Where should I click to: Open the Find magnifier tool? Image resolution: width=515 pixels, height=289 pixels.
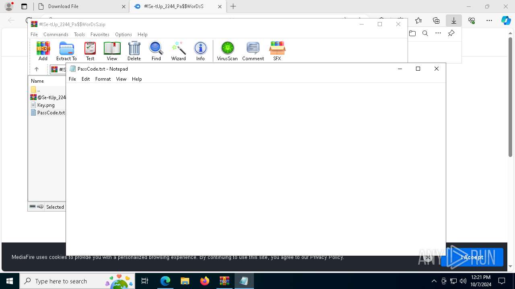tap(156, 51)
